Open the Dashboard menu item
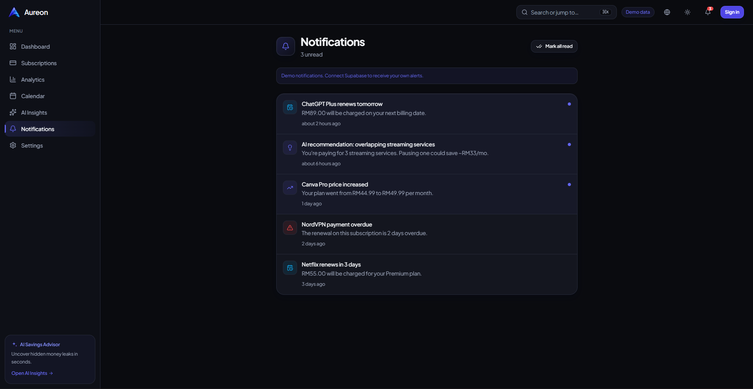 (x=50, y=46)
